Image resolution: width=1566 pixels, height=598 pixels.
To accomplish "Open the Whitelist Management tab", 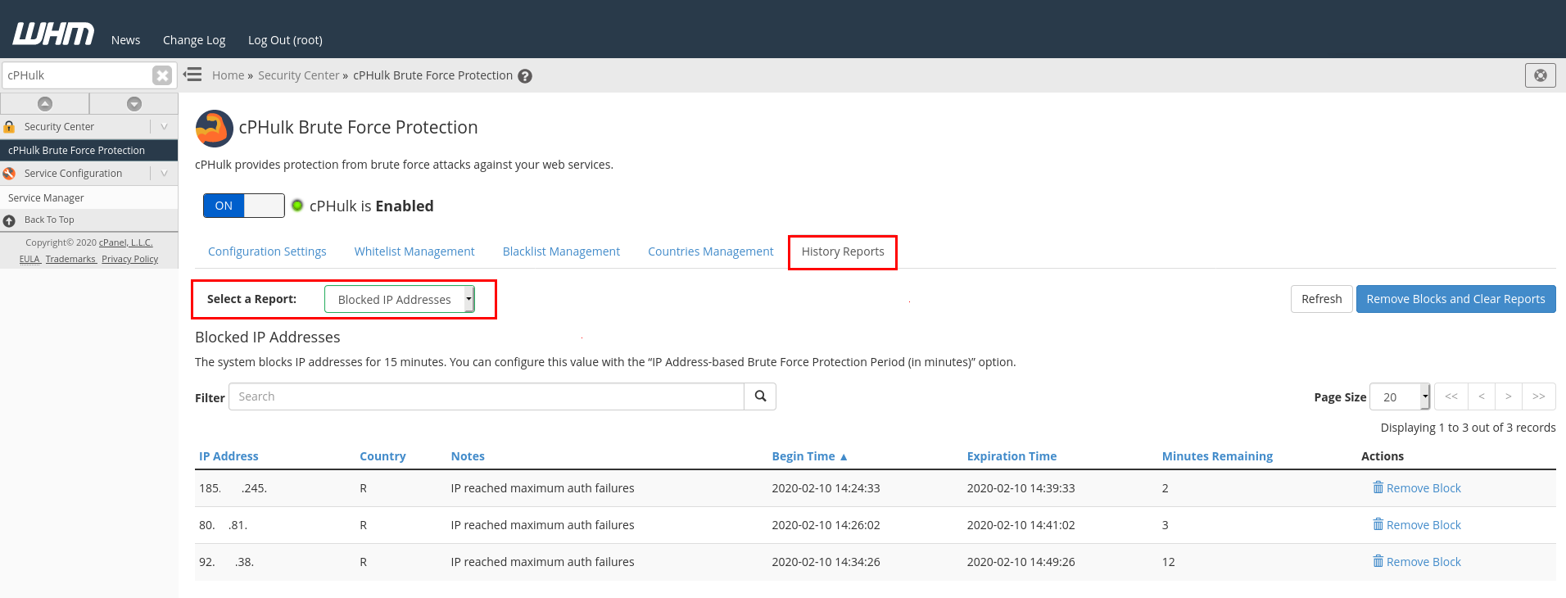I will click(414, 251).
